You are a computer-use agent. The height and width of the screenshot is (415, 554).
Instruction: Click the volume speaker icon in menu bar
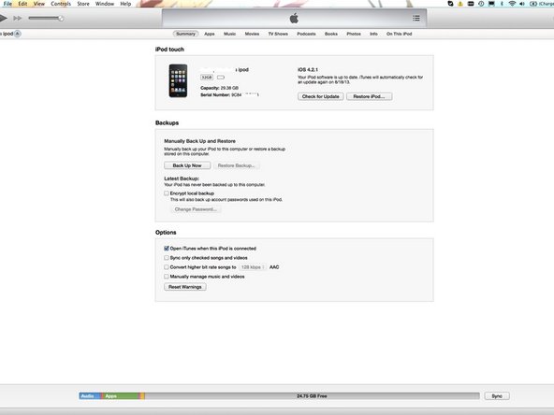click(x=522, y=4)
